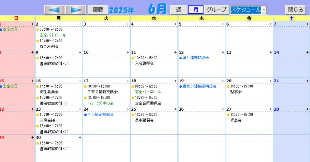
Task: Add an event on June 30 with plus
Action: 80,137
